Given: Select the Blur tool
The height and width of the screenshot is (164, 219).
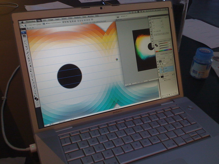Looking at the screenshot, I should click(x=31, y=69).
